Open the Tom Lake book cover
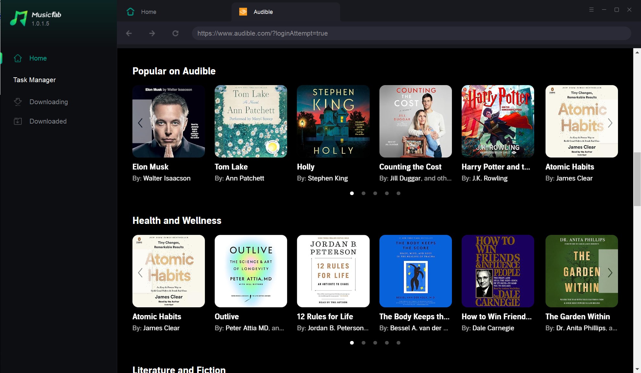Viewport: 641px width, 373px height. click(x=251, y=121)
